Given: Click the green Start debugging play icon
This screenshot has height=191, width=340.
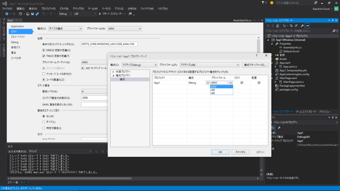Looking at the screenshot, I should point(100,14).
